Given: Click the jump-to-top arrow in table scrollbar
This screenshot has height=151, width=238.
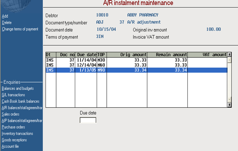Looking at the screenshot, I should click(229, 55).
